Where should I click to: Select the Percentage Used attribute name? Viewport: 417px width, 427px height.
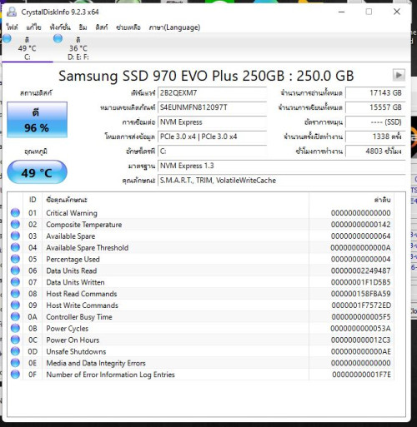tap(73, 259)
